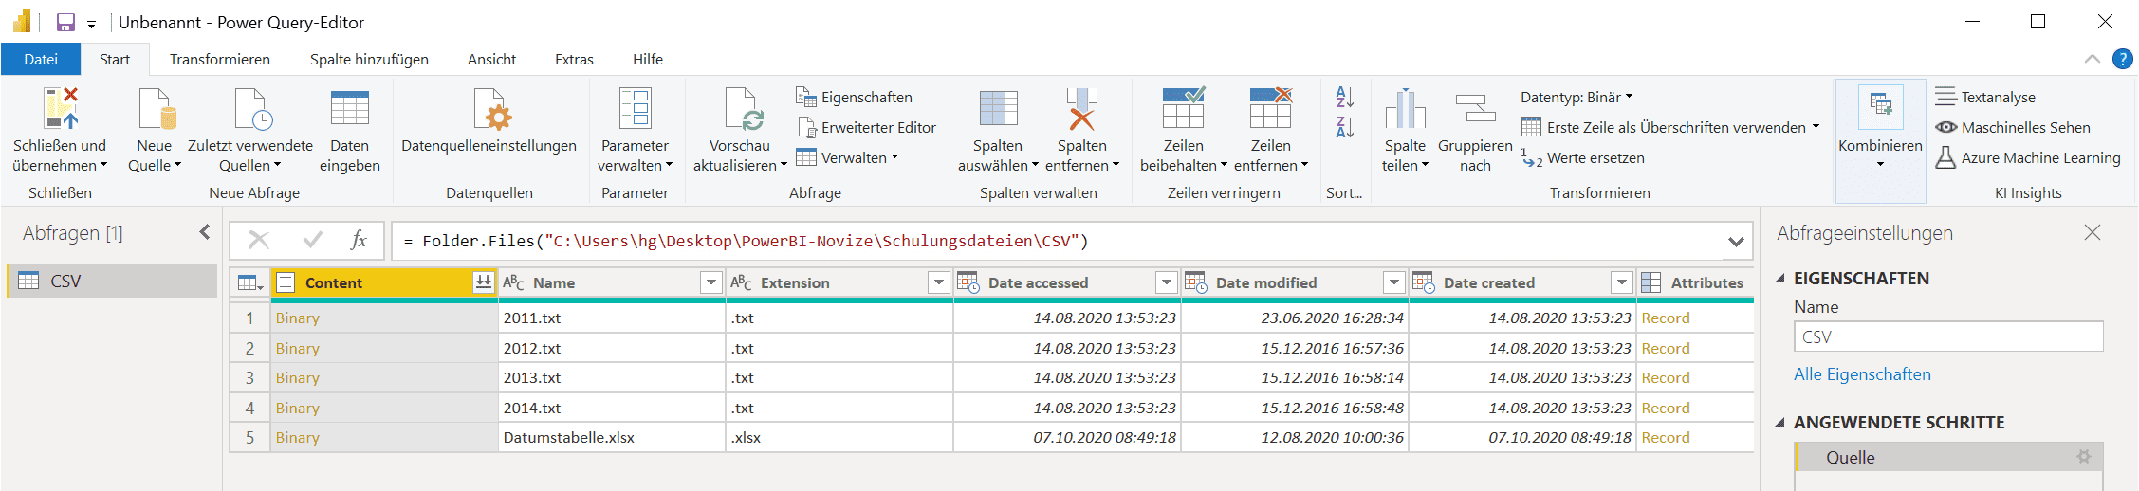Confirm formula with checkmark button

click(312, 241)
